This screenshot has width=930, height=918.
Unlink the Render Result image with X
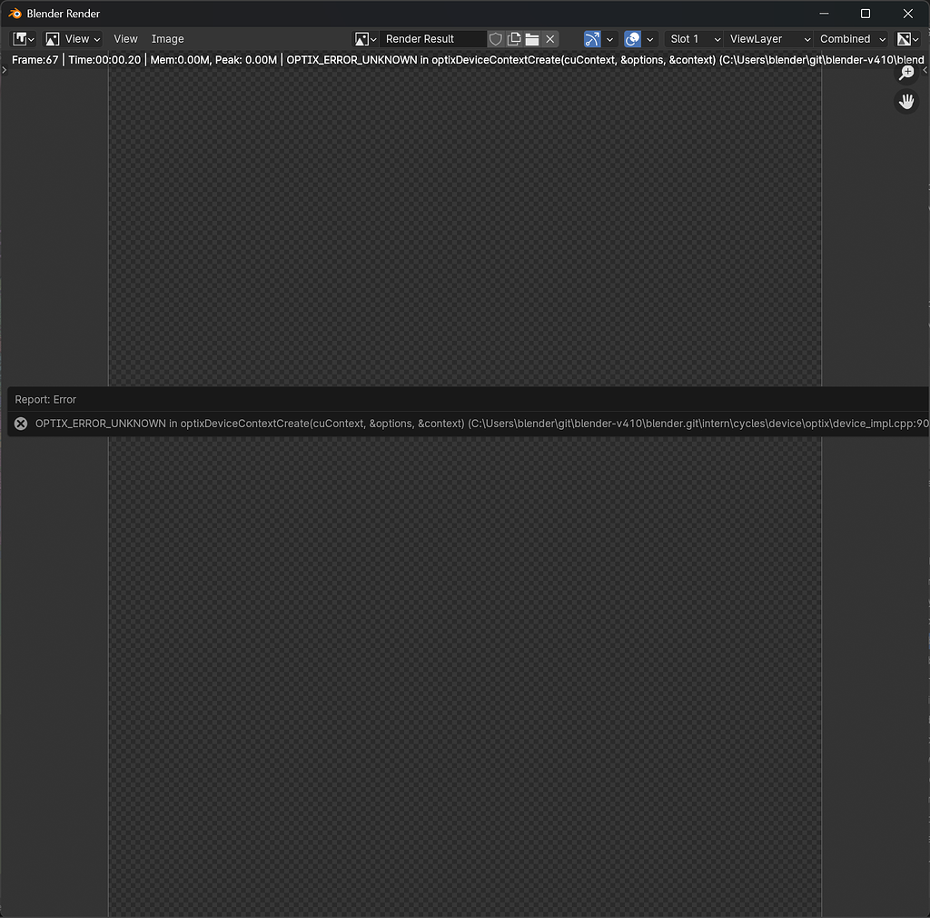(550, 39)
